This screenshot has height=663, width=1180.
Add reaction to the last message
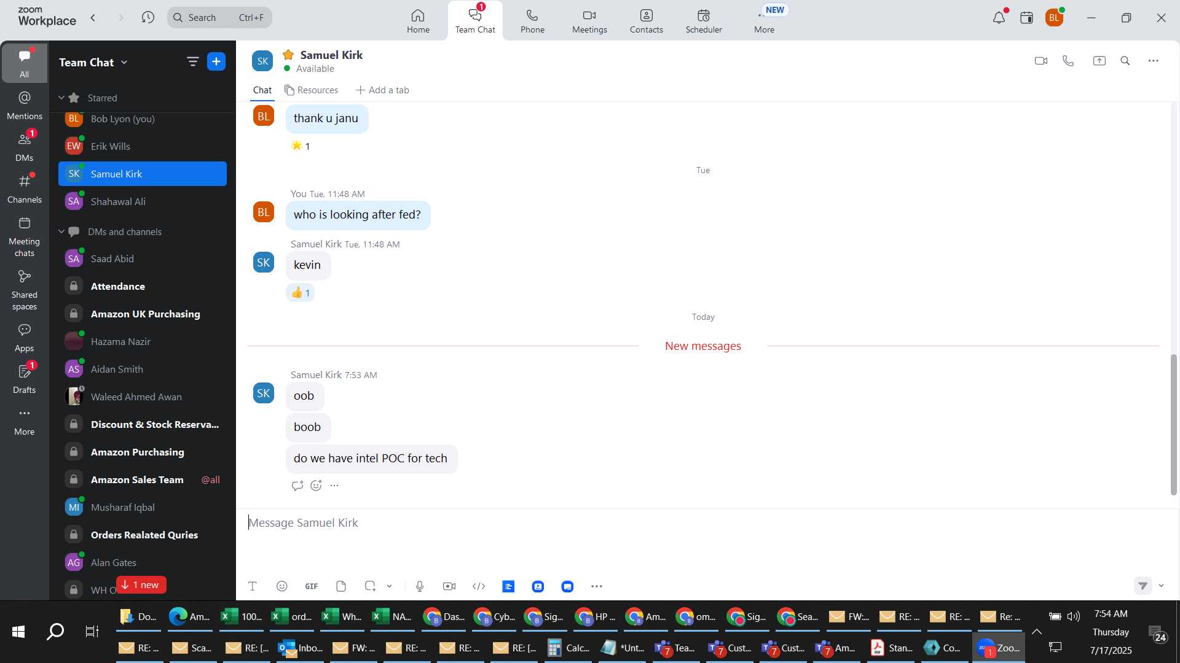point(316,486)
